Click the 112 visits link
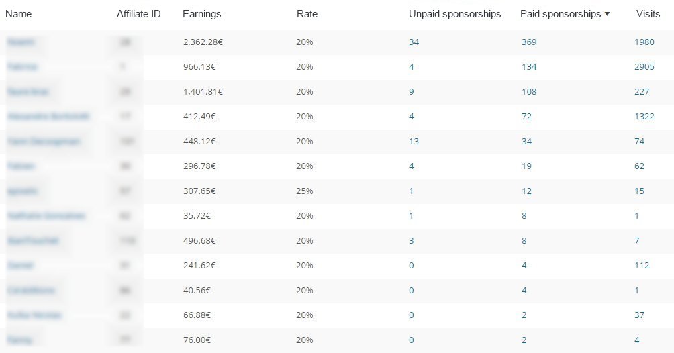Screen dimensions: 674x353 [x=642, y=265]
